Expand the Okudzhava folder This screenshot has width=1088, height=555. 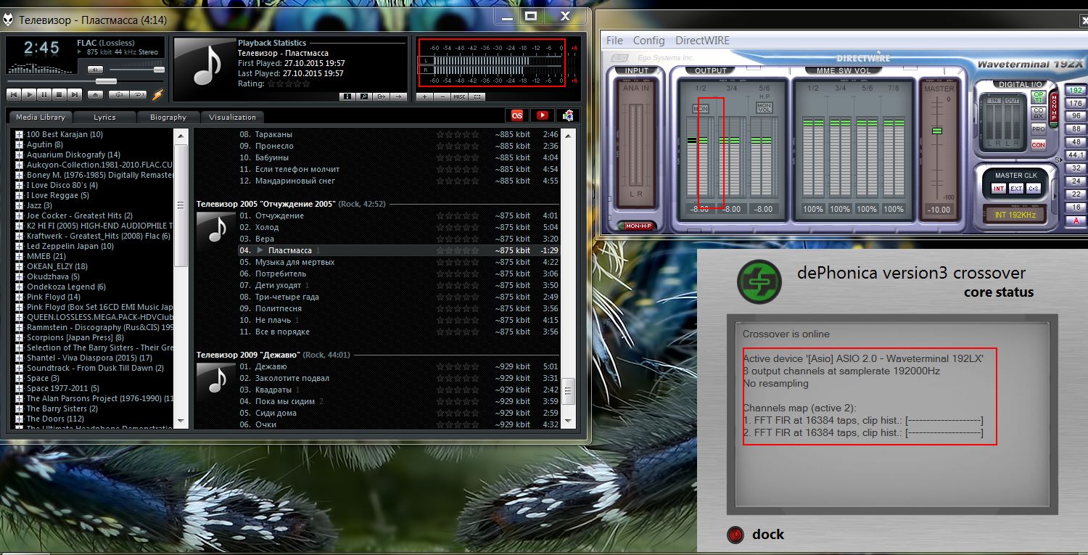pos(20,276)
